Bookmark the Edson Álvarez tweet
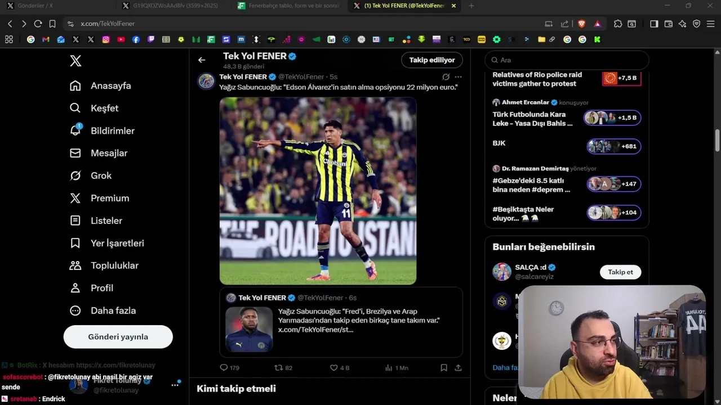Screen dimensions: 721x405 (x=444, y=367)
